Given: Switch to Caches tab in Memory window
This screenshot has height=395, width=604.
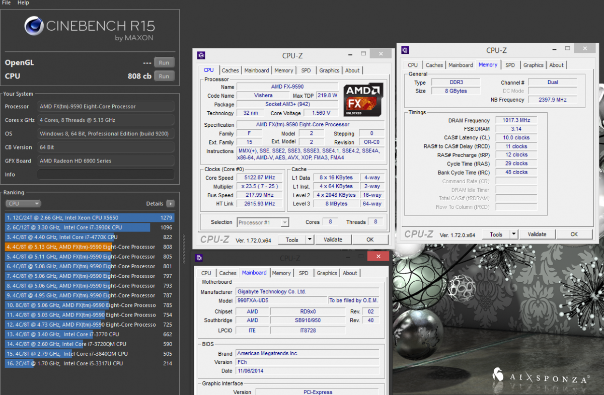Looking at the screenshot, I should tap(434, 65).
